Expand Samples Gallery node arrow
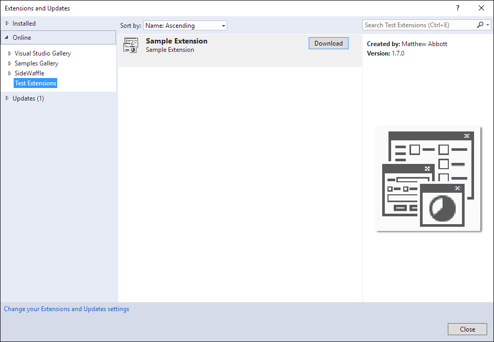494x342 pixels. pyautogui.click(x=9, y=63)
